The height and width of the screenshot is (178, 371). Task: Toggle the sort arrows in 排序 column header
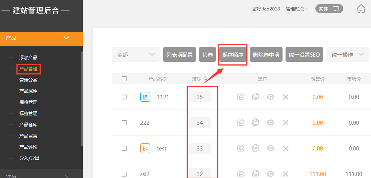[206, 79]
